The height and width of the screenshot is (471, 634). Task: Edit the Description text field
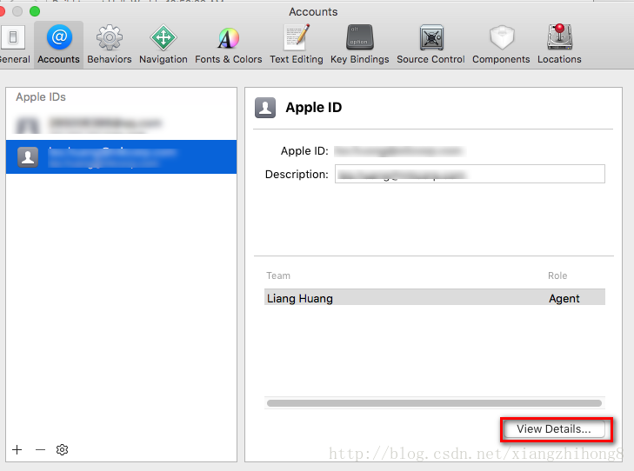[x=470, y=174]
